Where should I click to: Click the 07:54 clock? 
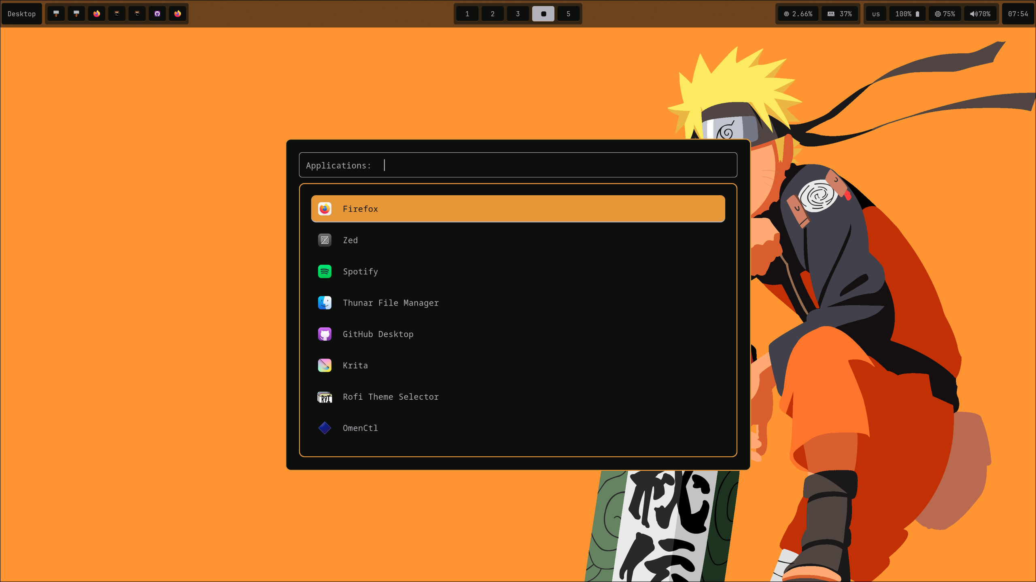pyautogui.click(x=1018, y=14)
